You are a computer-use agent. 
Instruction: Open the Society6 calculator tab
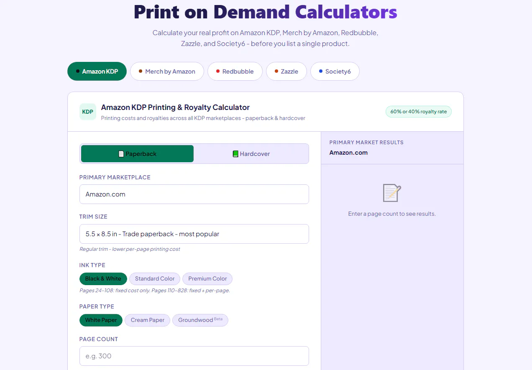335,71
